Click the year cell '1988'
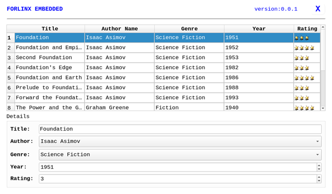The width and height of the screenshot is (332, 194). click(x=259, y=88)
